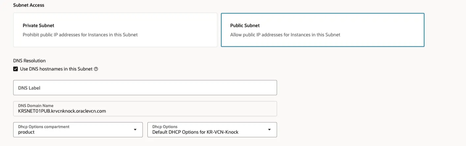
Task: Click the Dhcp Options compartment arrow icon
Action: tap(135, 130)
